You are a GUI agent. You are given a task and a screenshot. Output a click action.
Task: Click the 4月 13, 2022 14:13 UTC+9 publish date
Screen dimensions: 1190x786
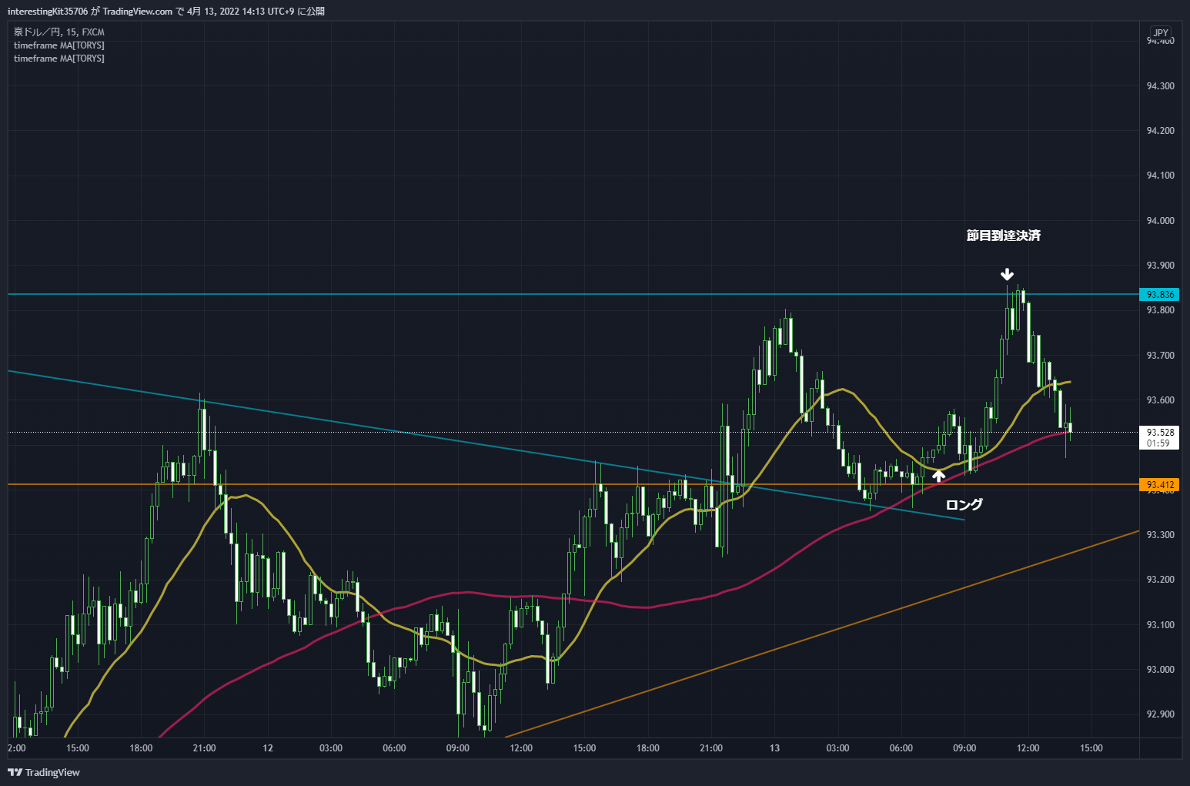tap(241, 12)
